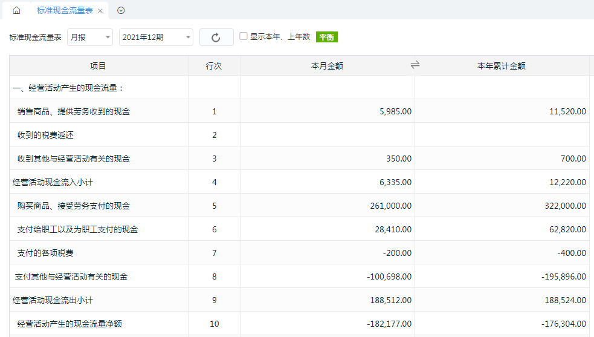594x337 pixels.
Task: Click the 188,512.00 outflow subtotal cell
Action: pos(391,300)
